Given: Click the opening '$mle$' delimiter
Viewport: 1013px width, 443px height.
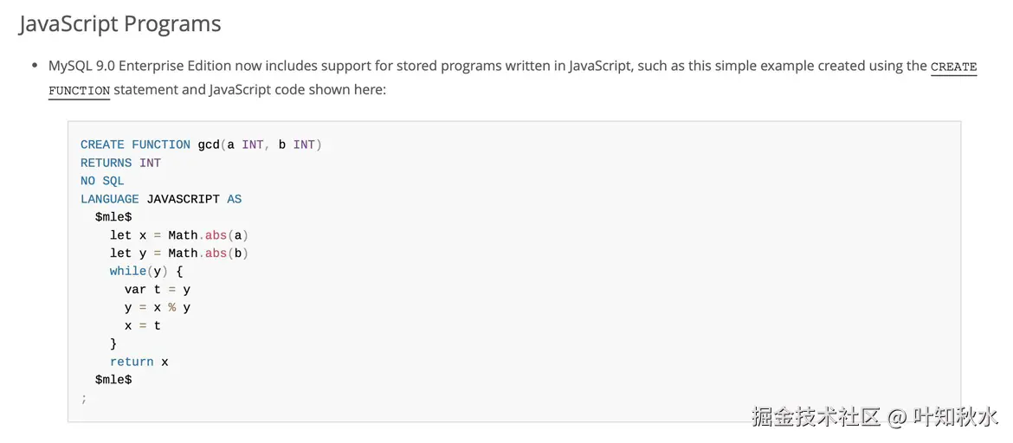Looking at the screenshot, I should tap(113, 217).
